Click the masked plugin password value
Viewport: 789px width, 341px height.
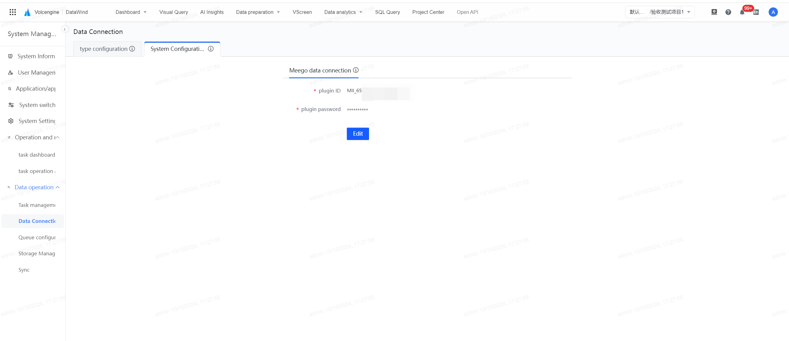(x=357, y=109)
